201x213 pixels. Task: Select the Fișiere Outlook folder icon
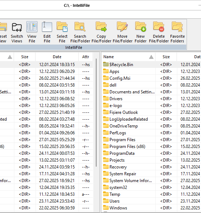click(106, 112)
